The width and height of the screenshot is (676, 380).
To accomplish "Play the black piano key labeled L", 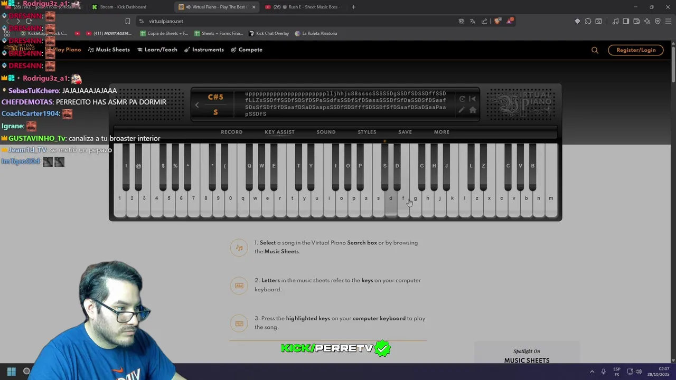I will point(471,166).
